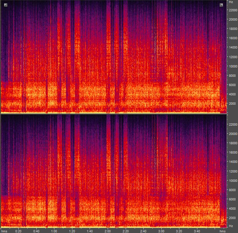Click the 'Hz' label at the bottom of the lower frequency scale
238x233 pixels.
click(231, 226)
